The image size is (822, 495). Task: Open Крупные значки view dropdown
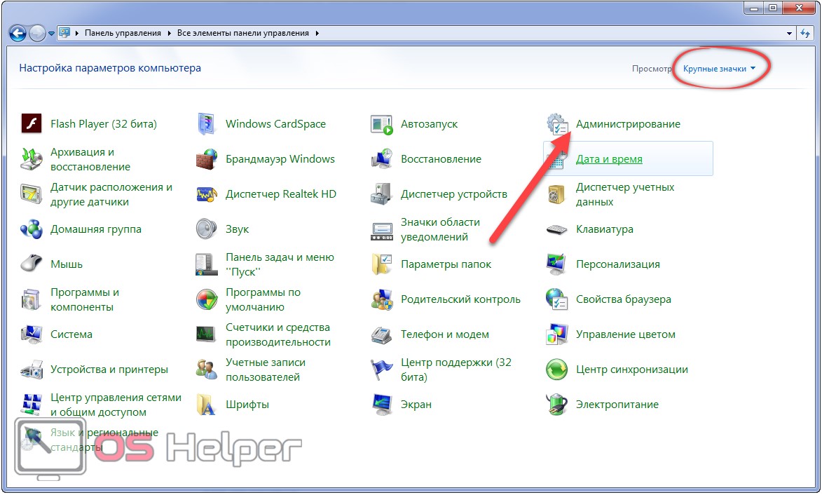719,69
